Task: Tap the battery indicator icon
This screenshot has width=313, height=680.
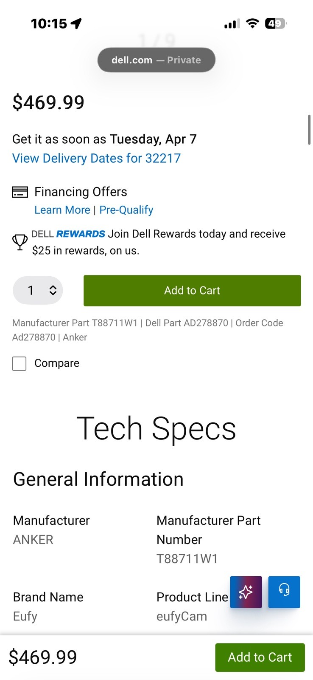Action: (276, 23)
